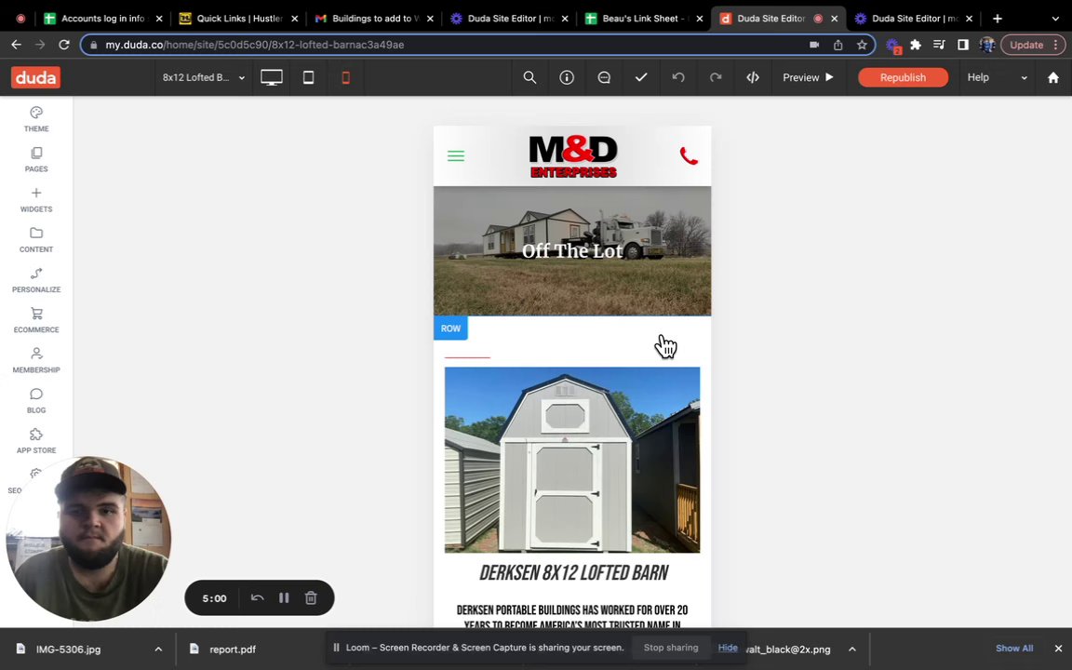
Task: Expand options for alt_black@2x.png download
Action: [851, 649]
